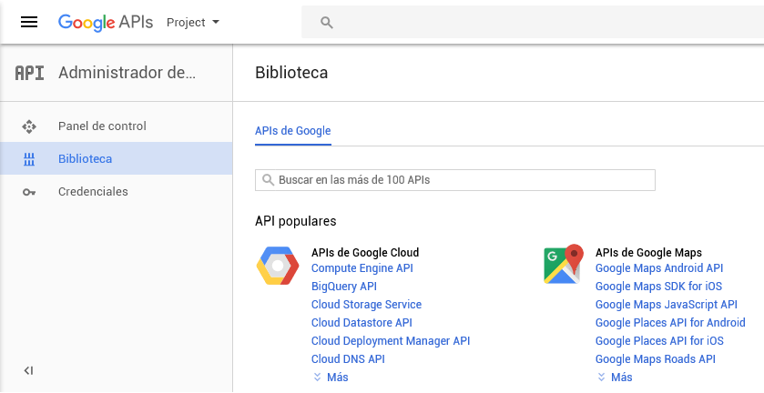764x393 pixels.
Task: Click the Google Maps pin logo
Action: click(x=563, y=265)
